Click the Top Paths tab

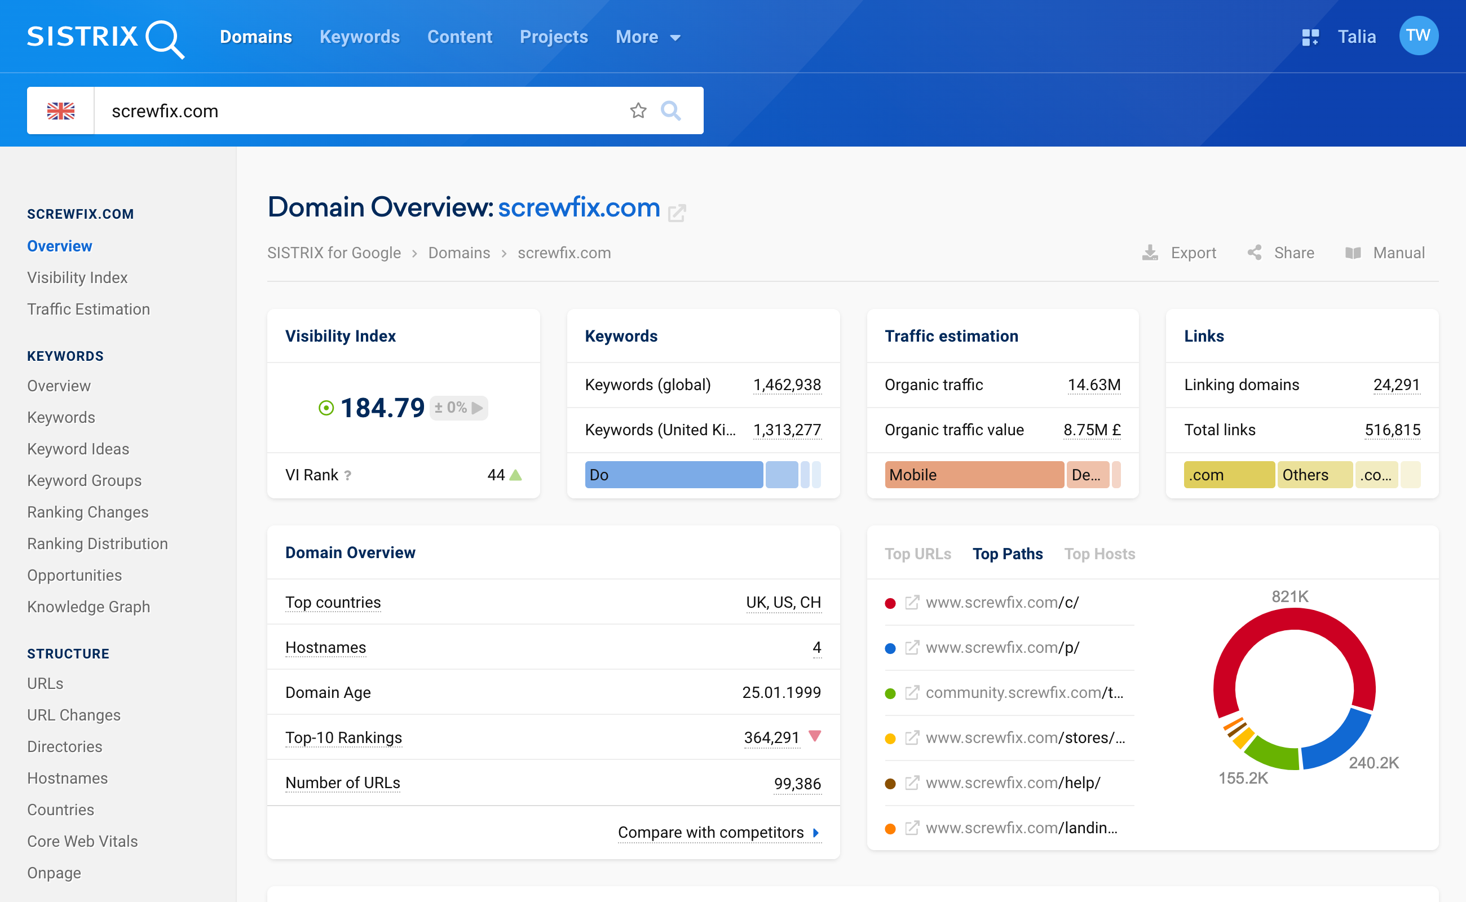coord(1006,552)
